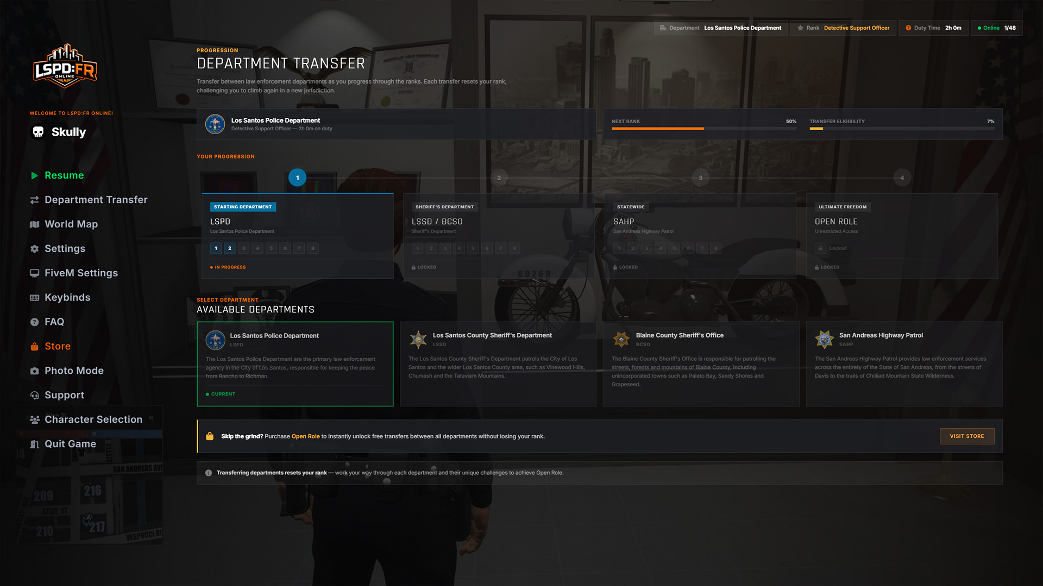Click the LSPD:FR Online logo
Viewport: 1043px width, 586px height.
(65, 66)
